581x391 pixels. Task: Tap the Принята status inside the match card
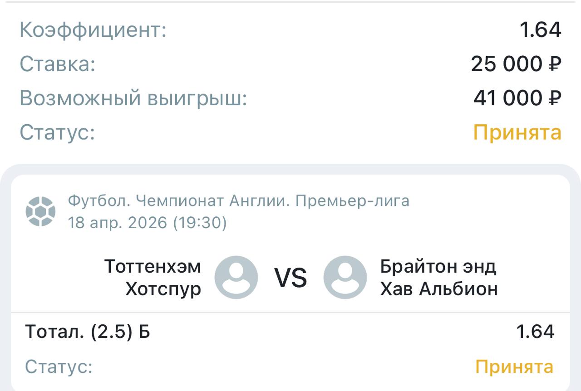pyautogui.click(x=514, y=367)
